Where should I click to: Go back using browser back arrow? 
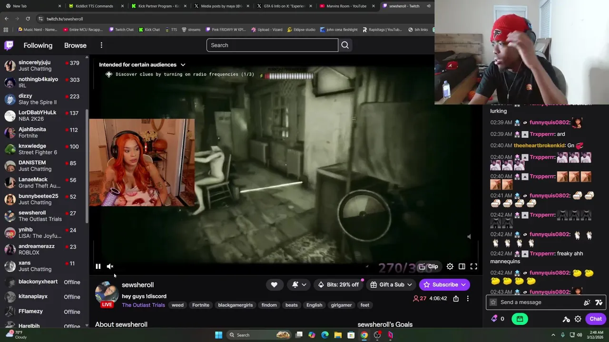point(6,19)
